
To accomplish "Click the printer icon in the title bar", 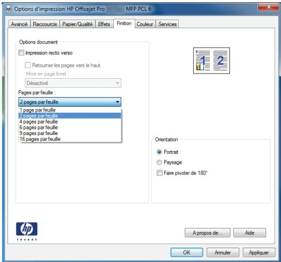I will tap(9, 9).
